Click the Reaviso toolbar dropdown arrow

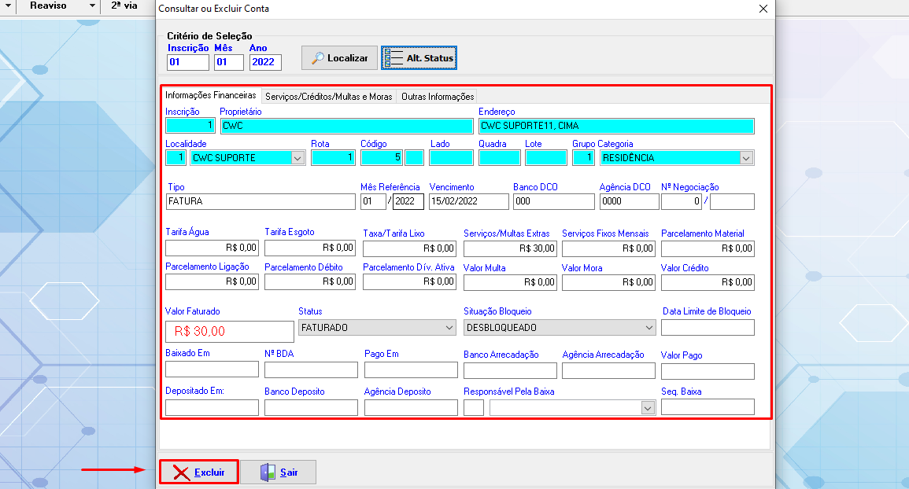click(x=91, y=6)
